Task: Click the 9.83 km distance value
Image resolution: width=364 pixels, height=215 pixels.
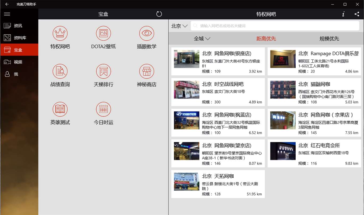Action: pyautogui.click(x=352, y=163)
